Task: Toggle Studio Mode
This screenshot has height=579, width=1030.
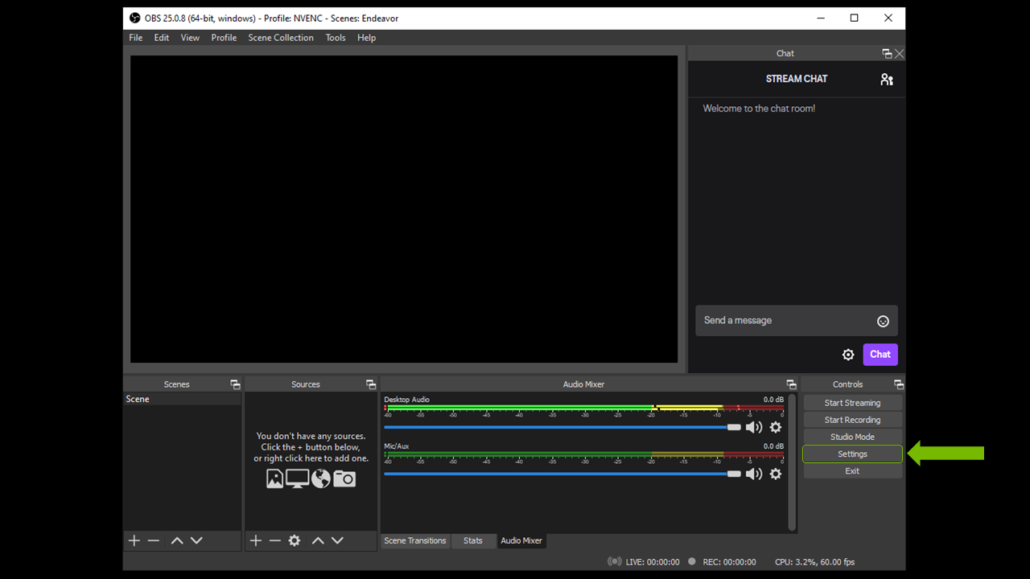Action: [852, 437]
